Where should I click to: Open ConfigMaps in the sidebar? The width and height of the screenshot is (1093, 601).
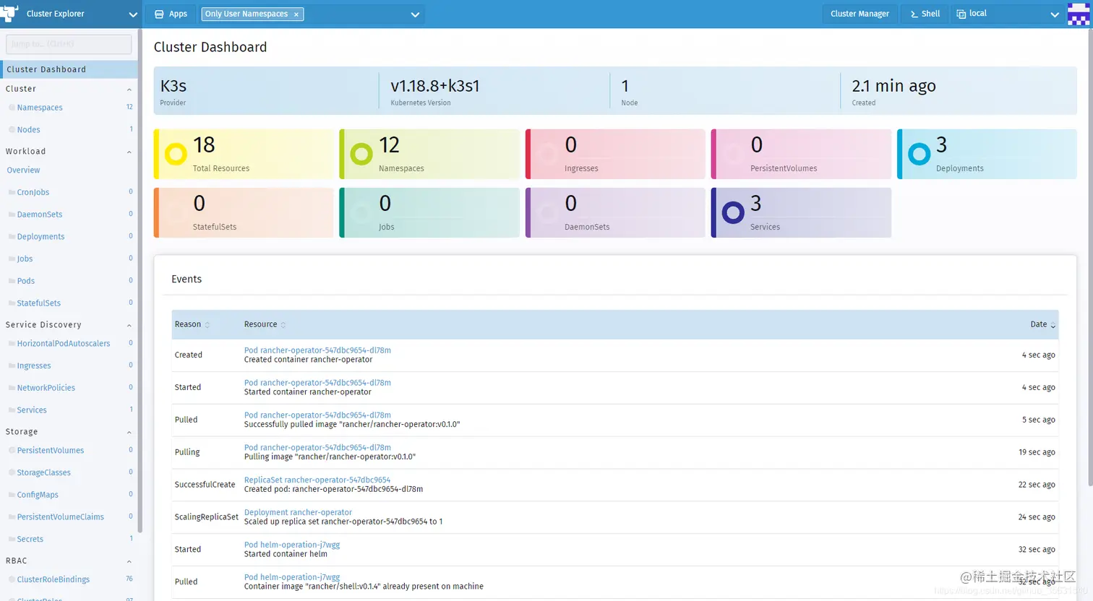[38, 495]
